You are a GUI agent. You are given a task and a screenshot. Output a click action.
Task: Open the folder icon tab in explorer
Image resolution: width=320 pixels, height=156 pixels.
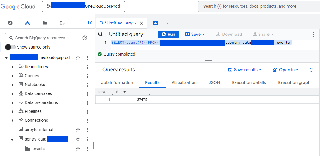[x=45, y=23]
